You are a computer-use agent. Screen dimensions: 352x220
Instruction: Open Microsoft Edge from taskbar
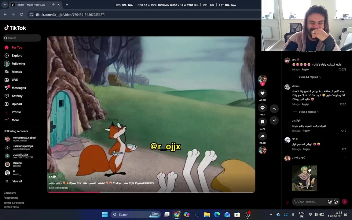[217, 215]
